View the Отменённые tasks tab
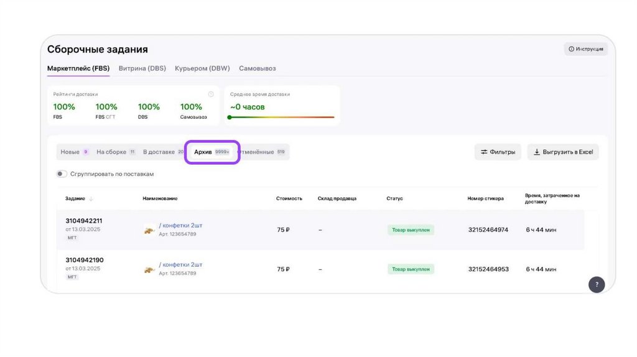 pyautogui.click(x=261, y=152)
